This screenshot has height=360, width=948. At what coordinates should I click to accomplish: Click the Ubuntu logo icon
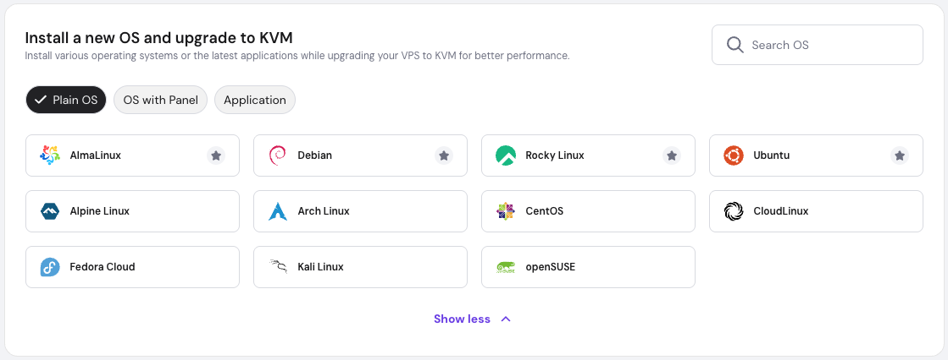point(734,155)
